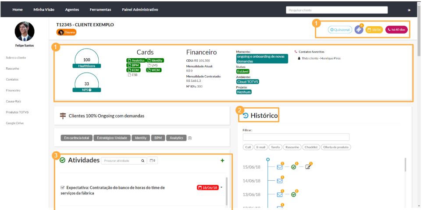
Task: Open the email icon on 14/06/18
Action: 280,181
